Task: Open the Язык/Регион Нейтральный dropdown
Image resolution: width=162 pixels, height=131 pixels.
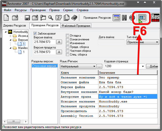Action: 78,66
